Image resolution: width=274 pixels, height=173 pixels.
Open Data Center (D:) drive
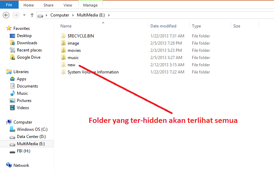pyautogui.click(x=31, y=137)
